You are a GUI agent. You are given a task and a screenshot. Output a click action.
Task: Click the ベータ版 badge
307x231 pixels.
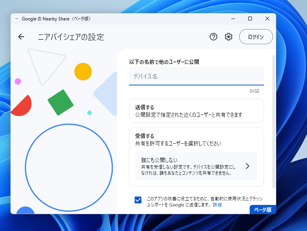(263, 209)
